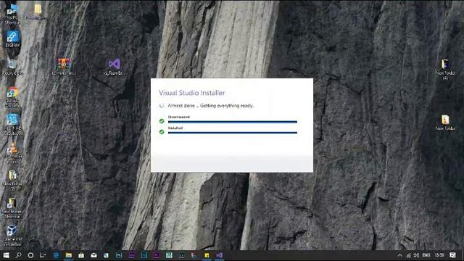The height and width of the screenshot is (261, 464).
Task: Click the yellow app icon on taskbar
Action: pyautogui.click(x=207, y=255)
